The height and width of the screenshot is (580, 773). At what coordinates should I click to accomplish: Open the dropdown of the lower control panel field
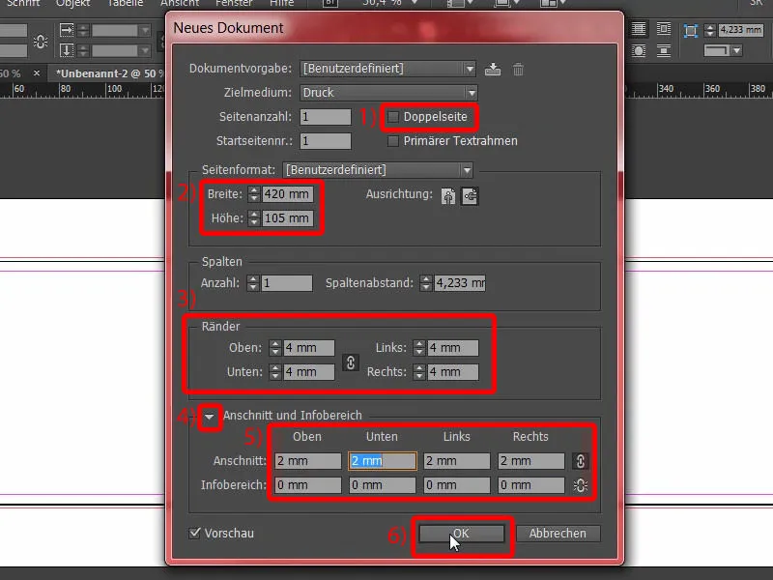[145, 50]
